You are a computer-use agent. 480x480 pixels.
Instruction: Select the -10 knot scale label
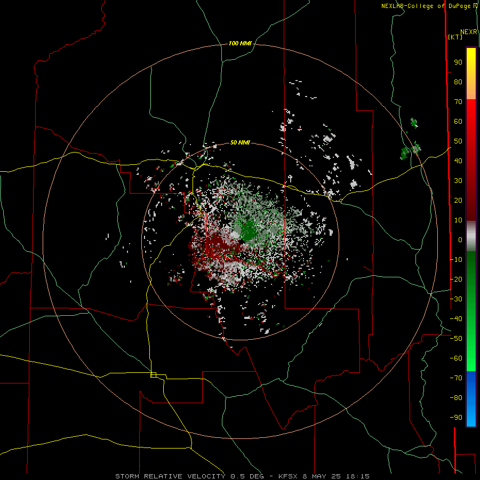pos(456,260)
